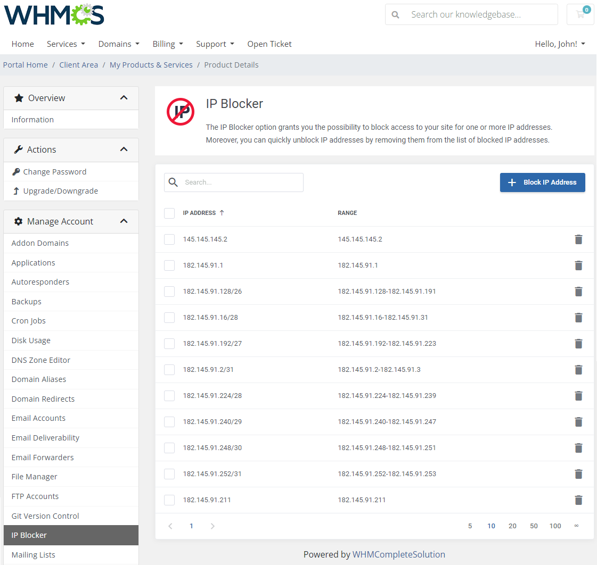Set page size to 50 entries
The image size is (597, 565).
[534, 526]
